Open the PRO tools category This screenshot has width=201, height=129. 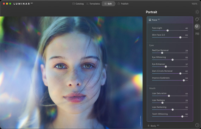(x=197, y=34)
